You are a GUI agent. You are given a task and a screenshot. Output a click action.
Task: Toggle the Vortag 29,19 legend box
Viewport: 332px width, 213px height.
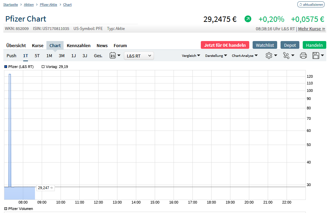click(x=43, y=67)
